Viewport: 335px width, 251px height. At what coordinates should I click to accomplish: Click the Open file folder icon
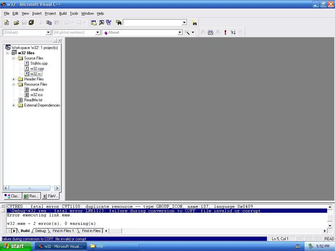point(16,23)
